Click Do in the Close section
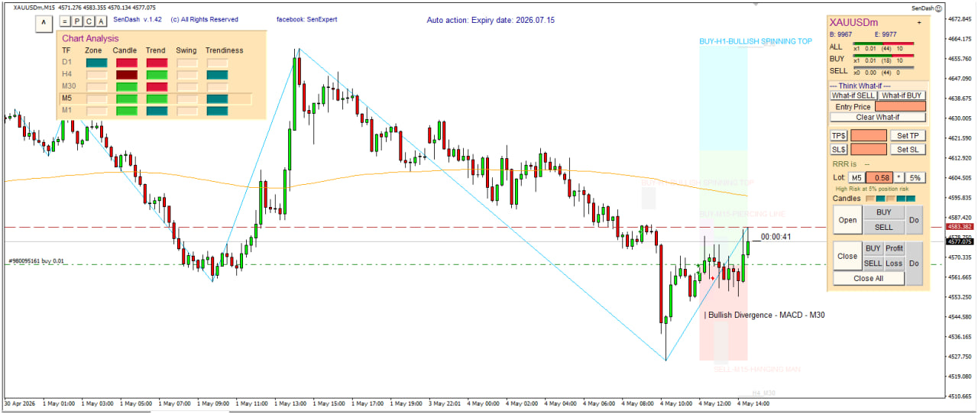This screenshot has height=414, width=978. click(915, 264)
